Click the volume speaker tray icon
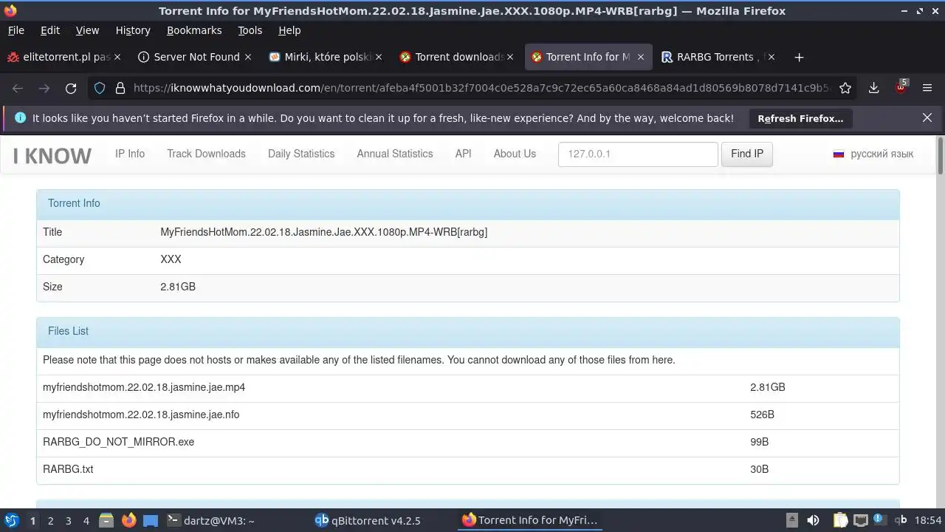The width and height of the screenshot is (945, 532). 813,520
